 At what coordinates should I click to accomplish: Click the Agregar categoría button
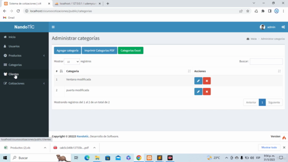pos(67,50)
